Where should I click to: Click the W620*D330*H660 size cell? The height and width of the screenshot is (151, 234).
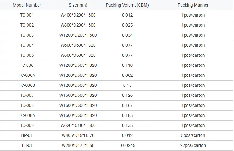(x=78, y=125)
